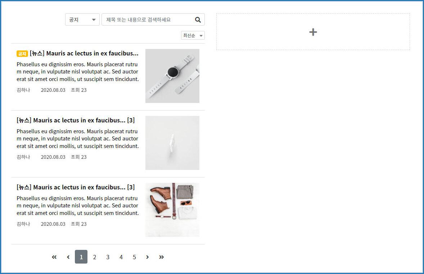
Task: Open the first notice post title link
Action: pos(84,53)
